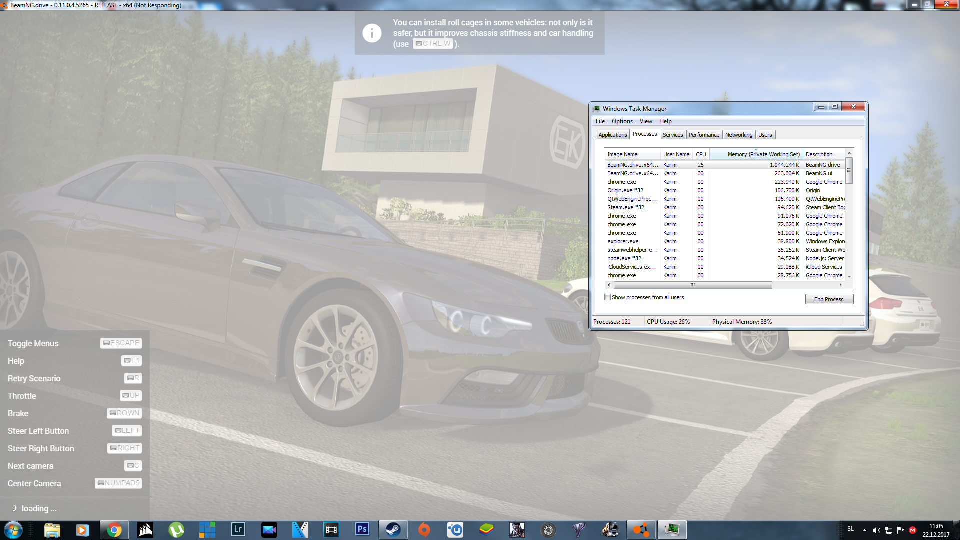Click the horizontal scrollbar right arrow in process list
The height and width of the screenshot is (540, 960).
(x=841, y=285)
